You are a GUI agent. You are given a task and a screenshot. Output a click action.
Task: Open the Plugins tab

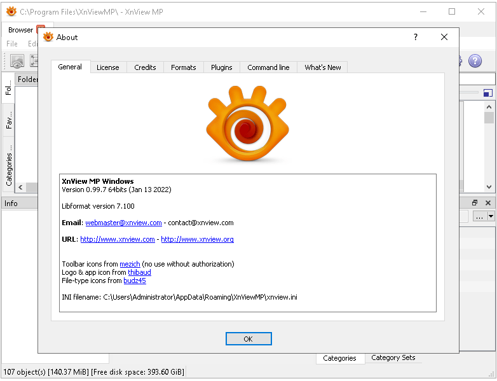coord(222,67)
